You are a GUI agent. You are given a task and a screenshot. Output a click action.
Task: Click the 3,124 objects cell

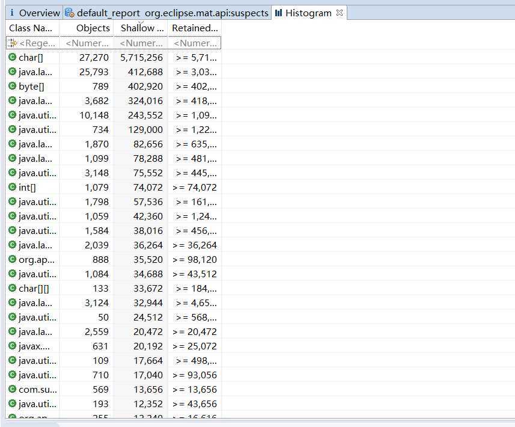pos(97,303)
